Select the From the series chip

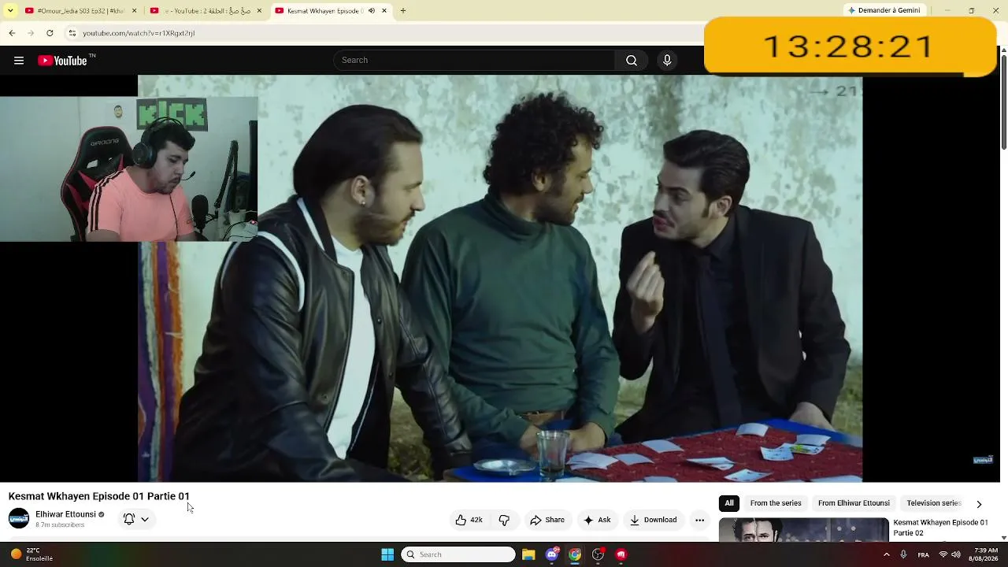(776, 503)
